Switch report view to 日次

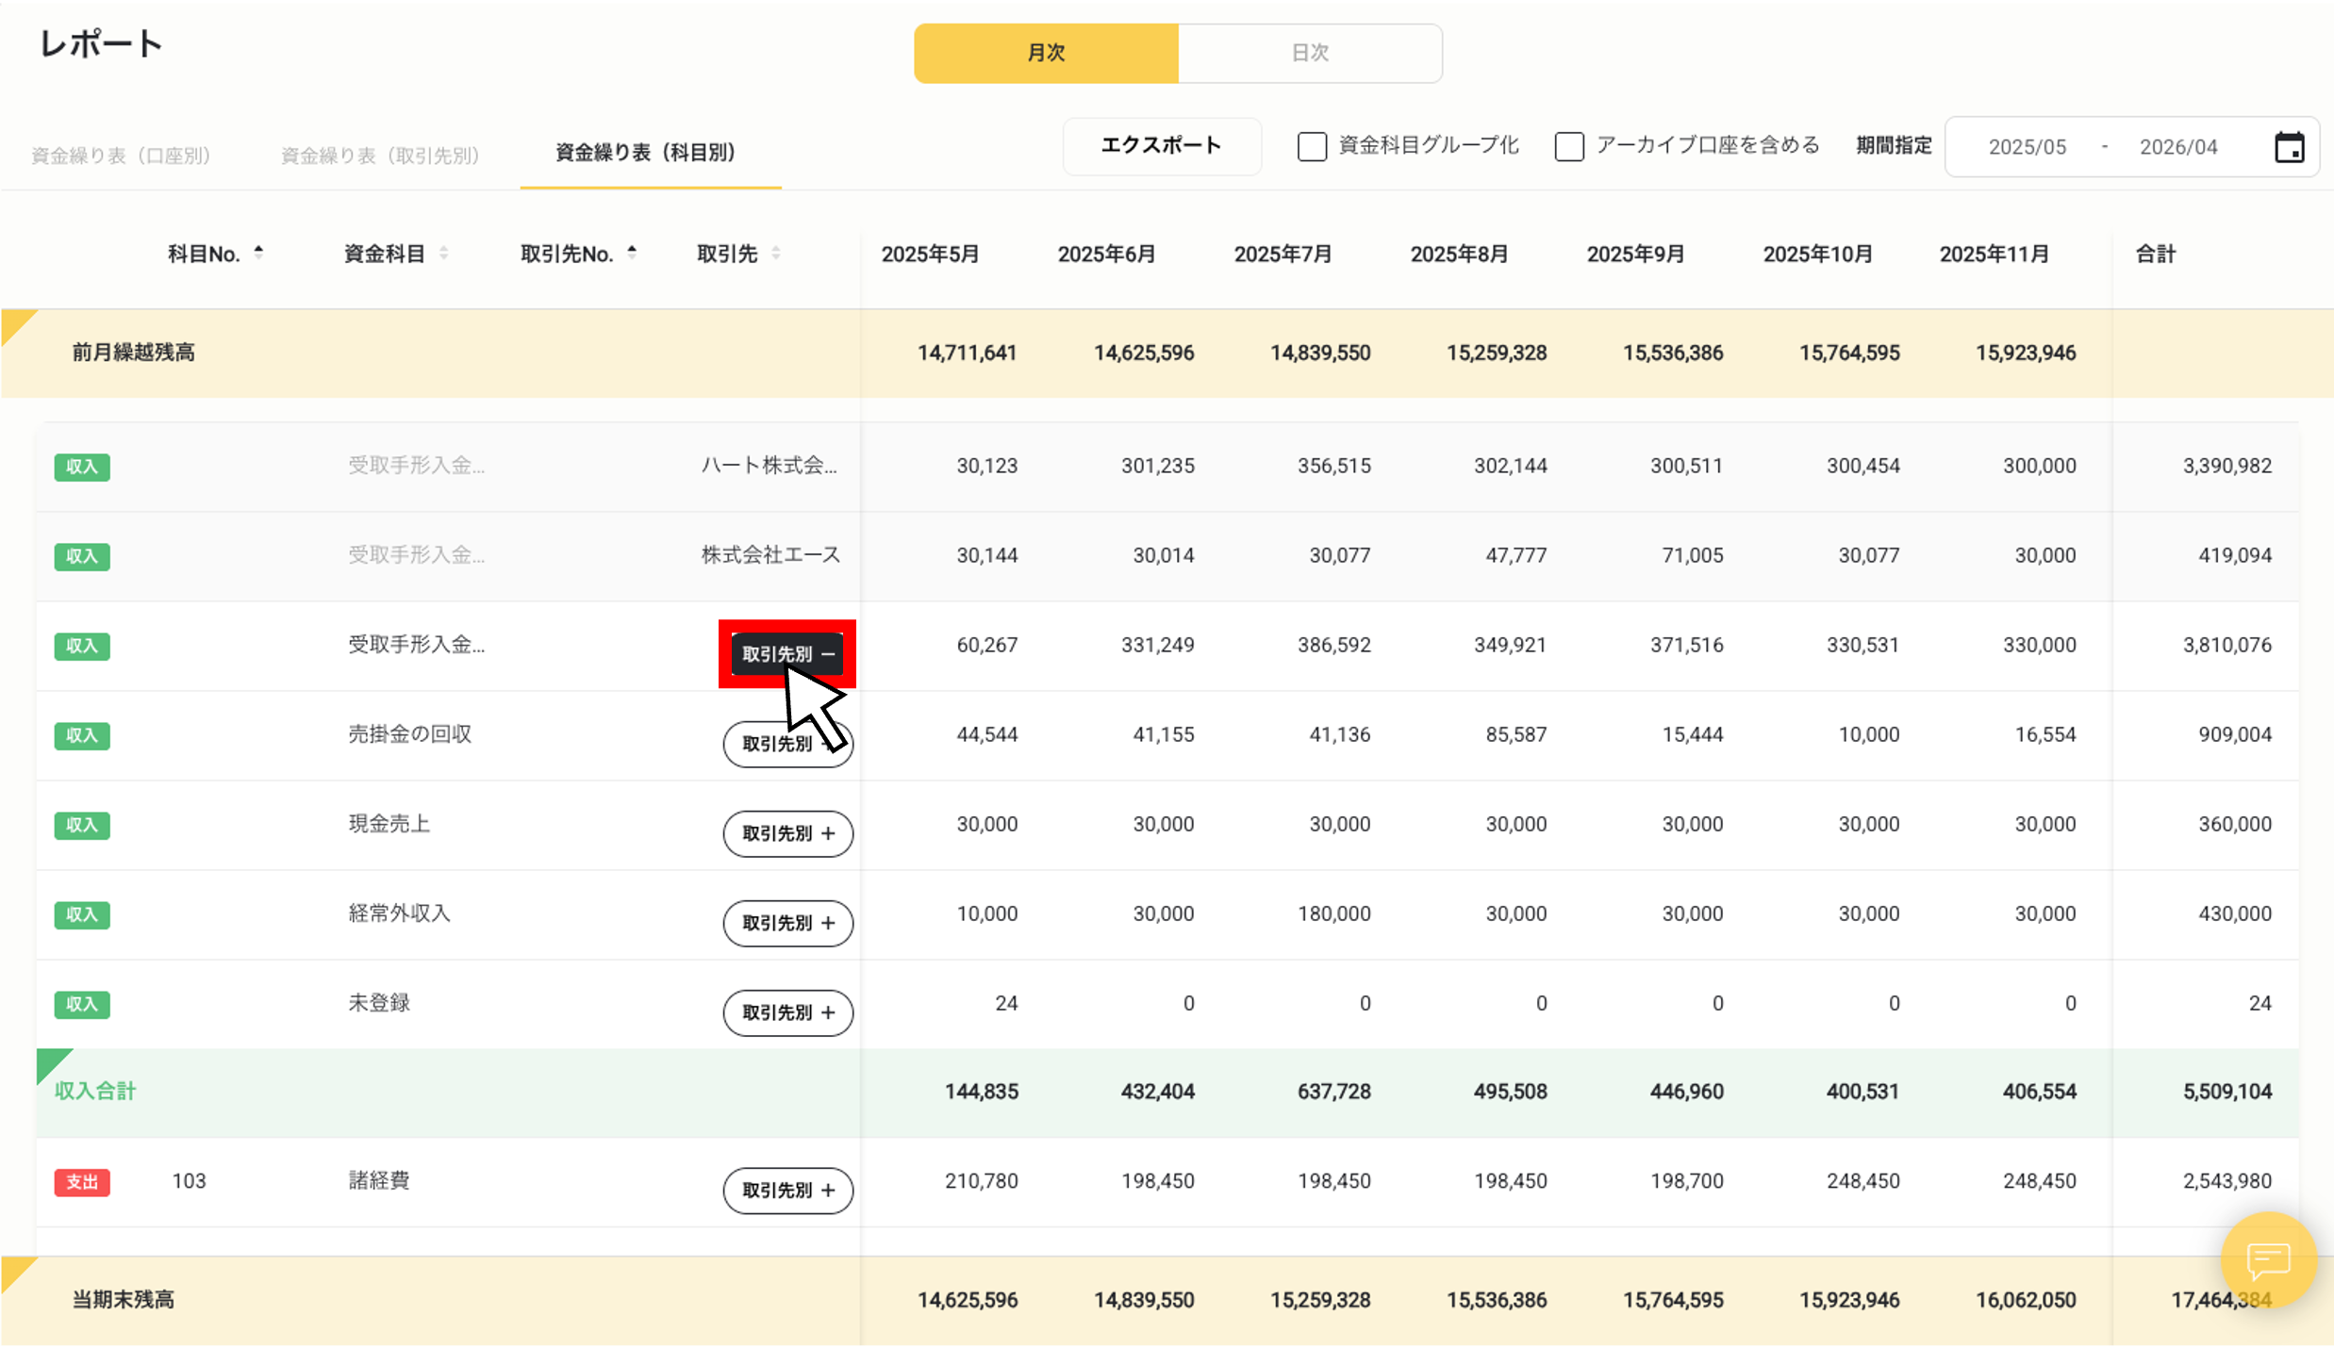coord(1309,53)
